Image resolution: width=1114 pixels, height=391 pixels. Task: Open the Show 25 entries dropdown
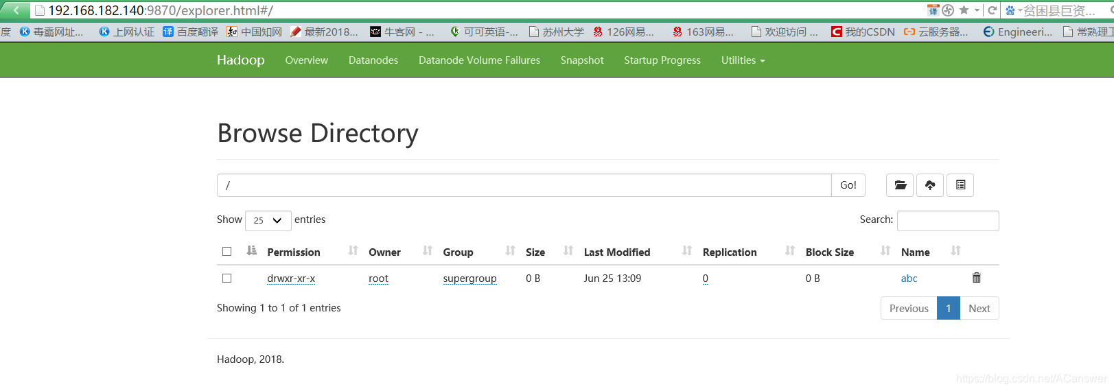(268, 220)
